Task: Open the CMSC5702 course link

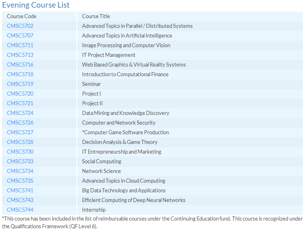Action: tap(20, 26)
